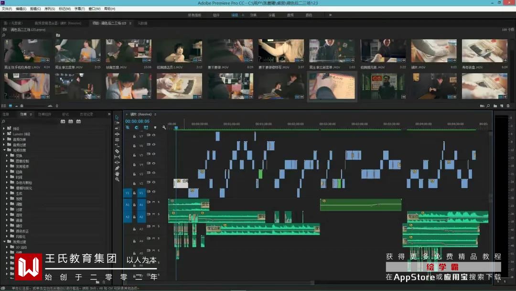Select the Track Select Forward tool
The height and width of the screenshot is (291, 516).
tap(117, 123)
